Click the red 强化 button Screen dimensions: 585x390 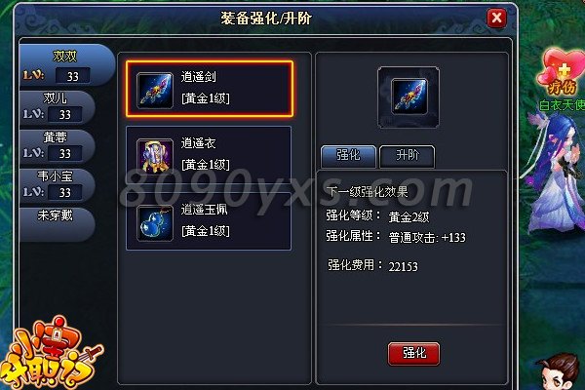coord(413,353)
